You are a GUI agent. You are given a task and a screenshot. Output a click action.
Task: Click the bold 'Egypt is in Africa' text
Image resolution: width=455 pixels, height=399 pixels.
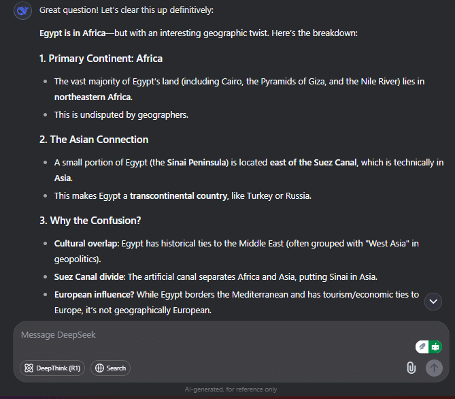[x=73, y=33]
